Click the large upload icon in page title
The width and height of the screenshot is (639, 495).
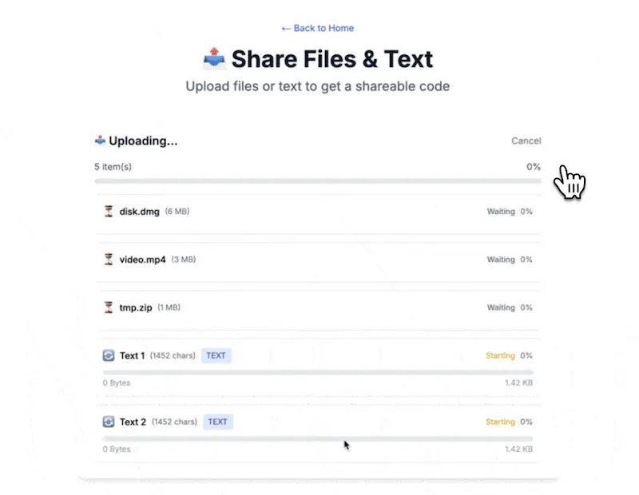click(214, 57)
